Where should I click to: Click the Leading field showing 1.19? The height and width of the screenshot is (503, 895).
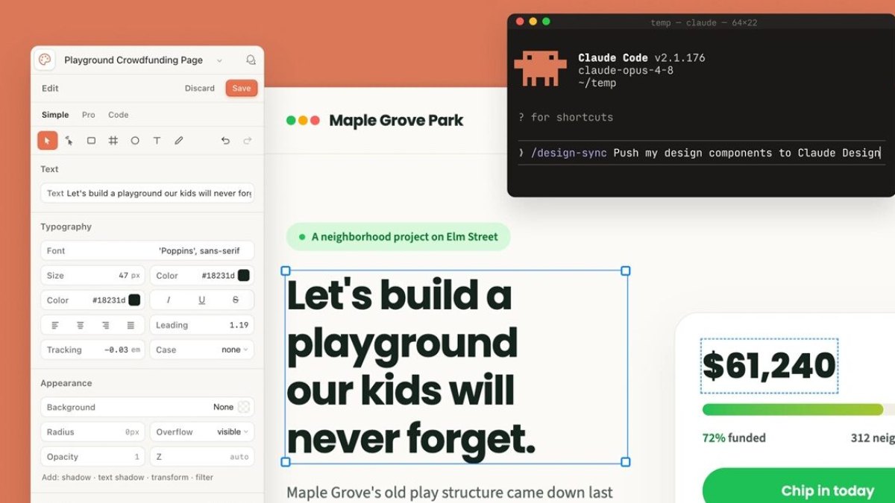202,325
